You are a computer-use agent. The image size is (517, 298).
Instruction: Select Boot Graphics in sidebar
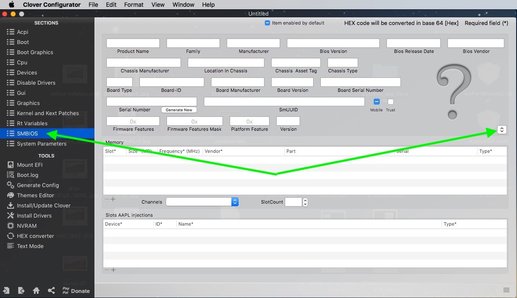point(35,52)
